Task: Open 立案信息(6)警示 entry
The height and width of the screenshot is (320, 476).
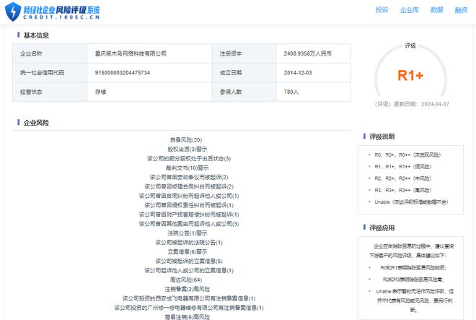Action: (x=188, y=252)
